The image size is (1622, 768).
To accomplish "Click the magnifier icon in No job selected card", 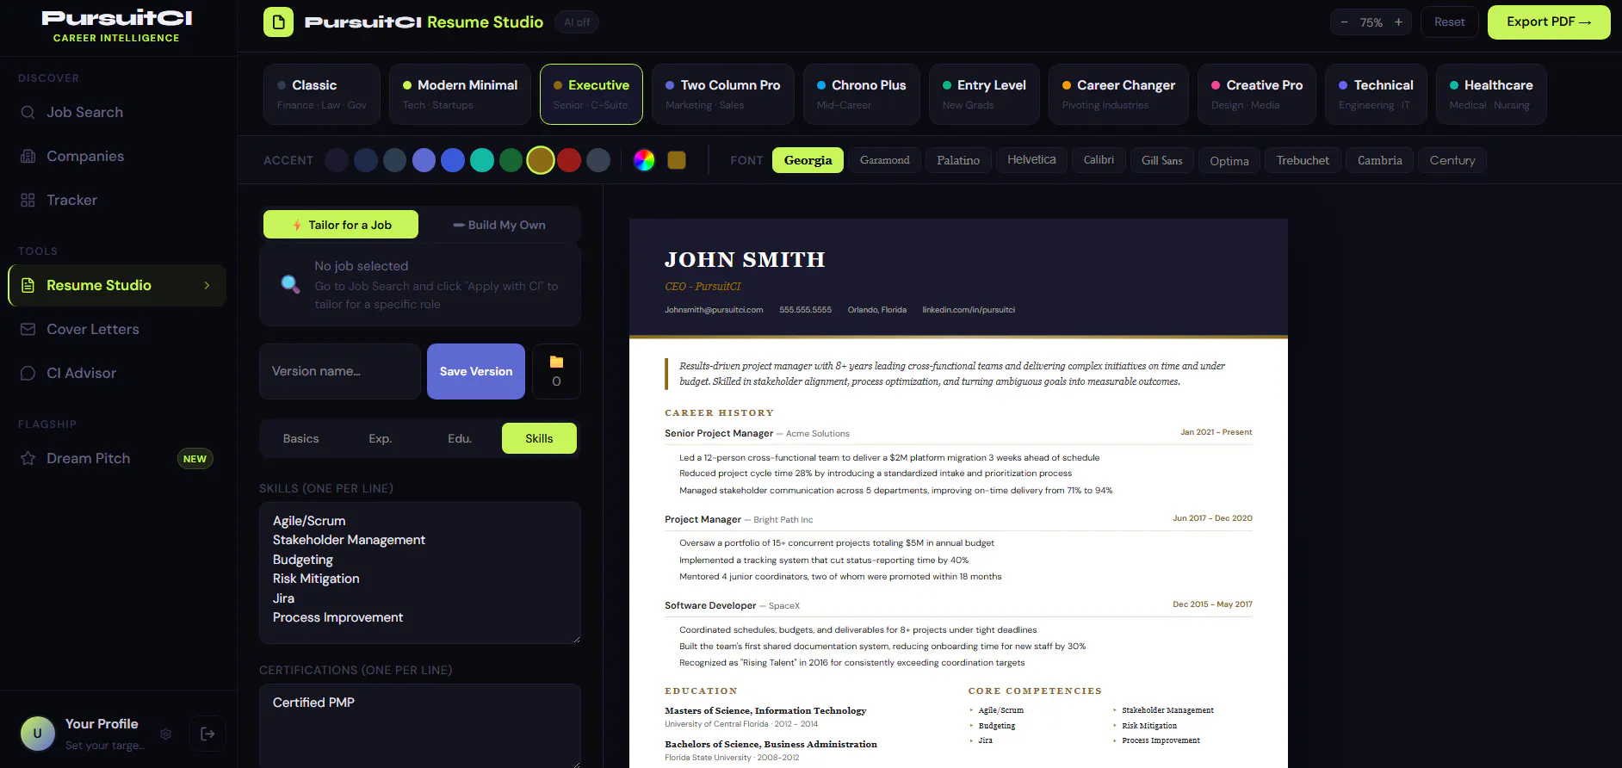I will point(290,284).
